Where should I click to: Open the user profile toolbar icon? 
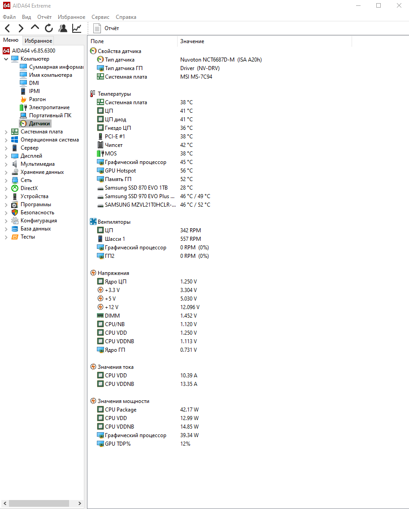pyautogui.click(x=63, y=28)
